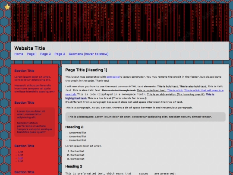Click the 'This is a link' hyperlink
The width and height of the screenshot is (233, 175).
click(175, 90)
